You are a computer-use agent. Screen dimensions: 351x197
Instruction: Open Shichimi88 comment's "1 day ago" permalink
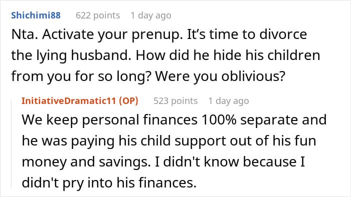tap(151, 15)
